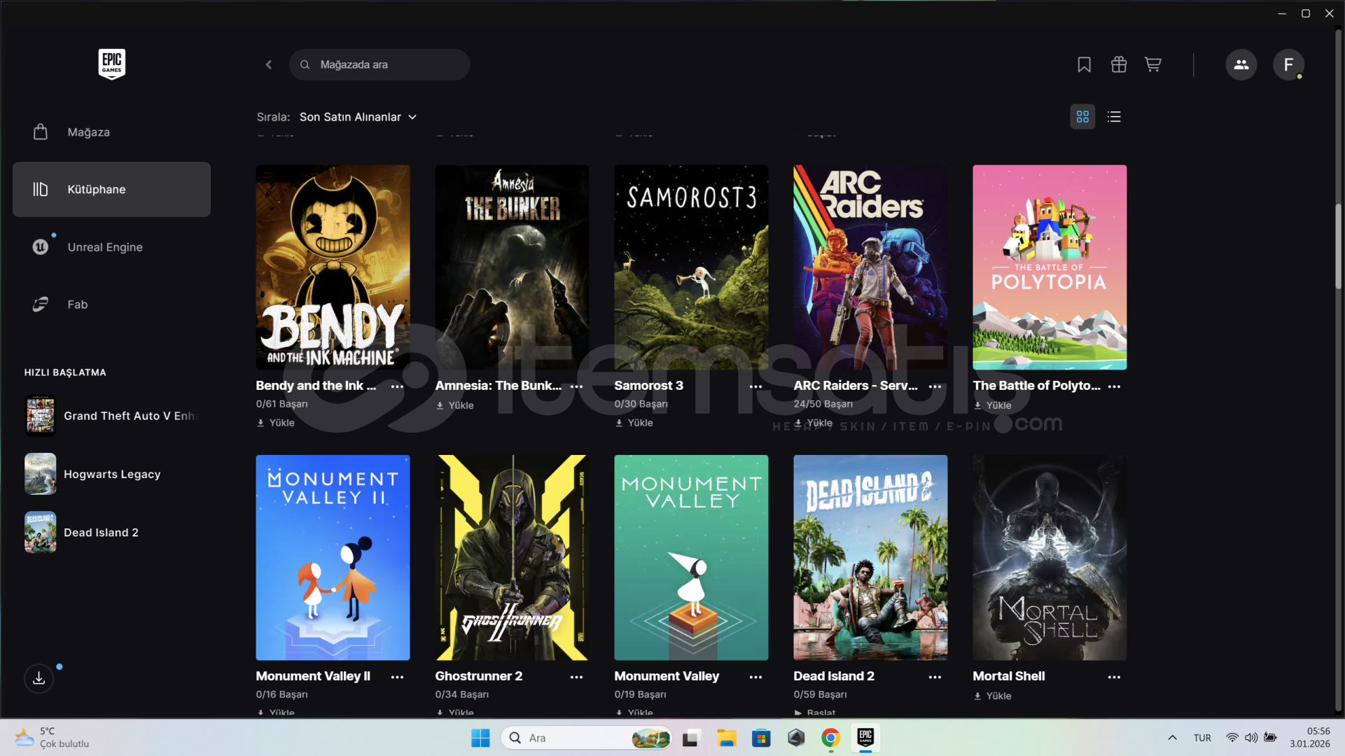Switch to grid view

(x=1082, y=117)
